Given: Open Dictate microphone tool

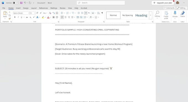Looking at the screenshot, I should [175, 14].
